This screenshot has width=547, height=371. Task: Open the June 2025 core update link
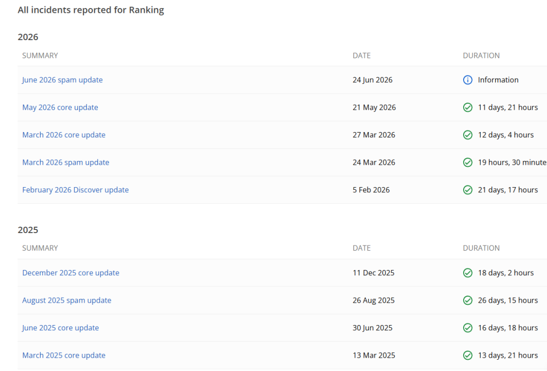(60, 328)
